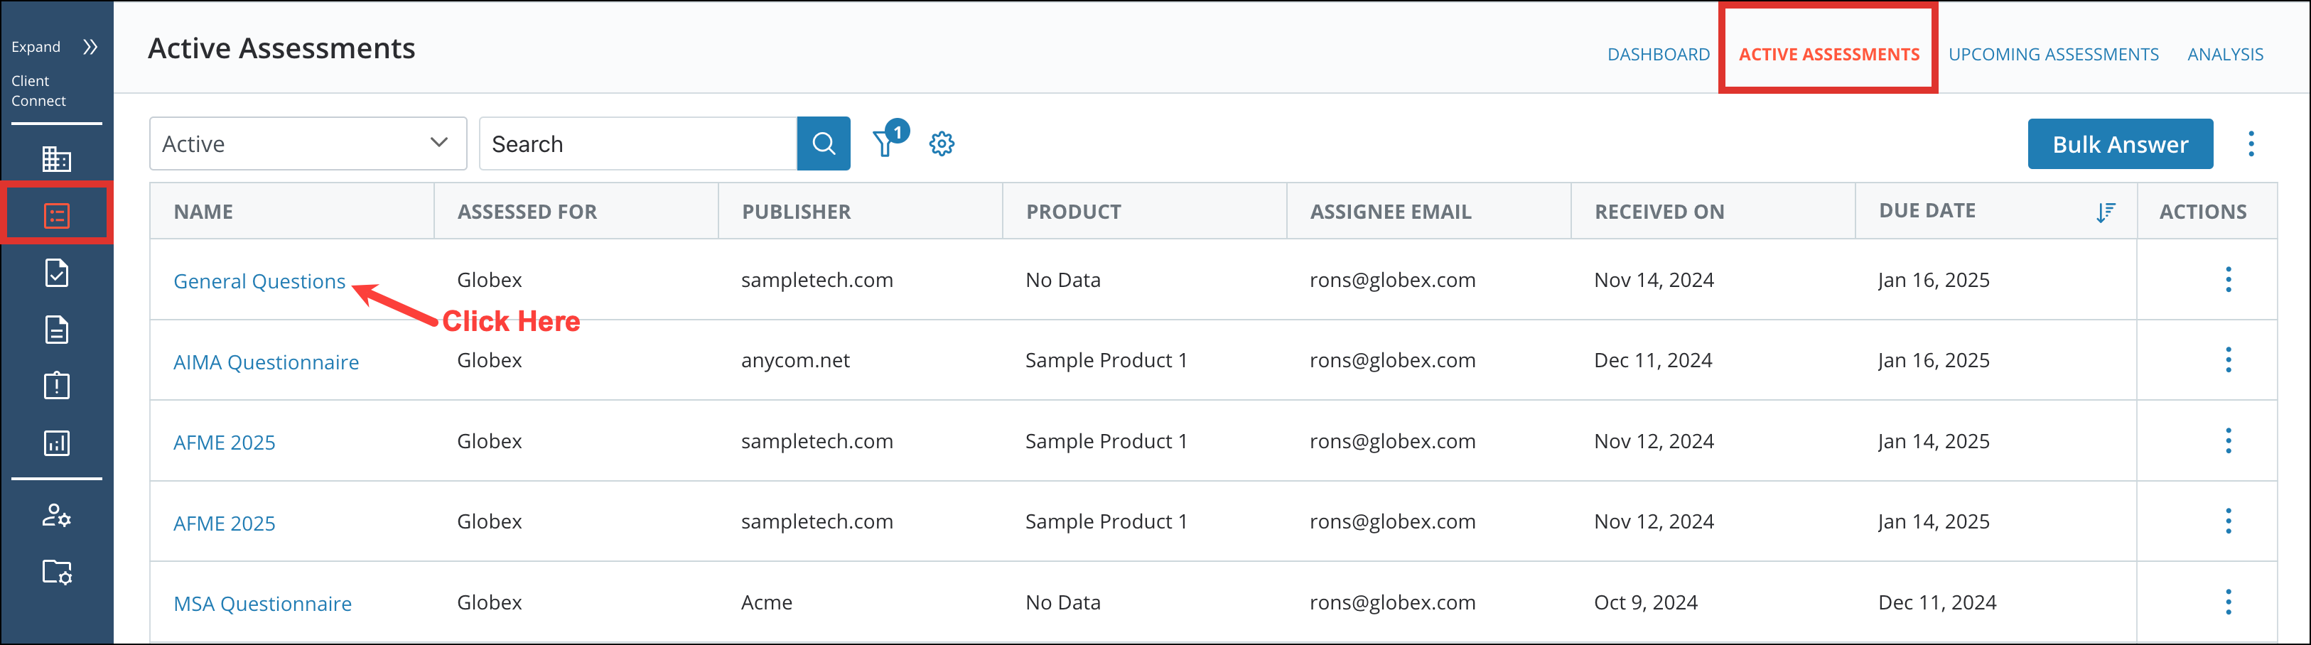This screenshot has height=645, width=2311.
Task: Click the user settings sidebar icon
Action: pyautogui.click(x=57, y=515)
